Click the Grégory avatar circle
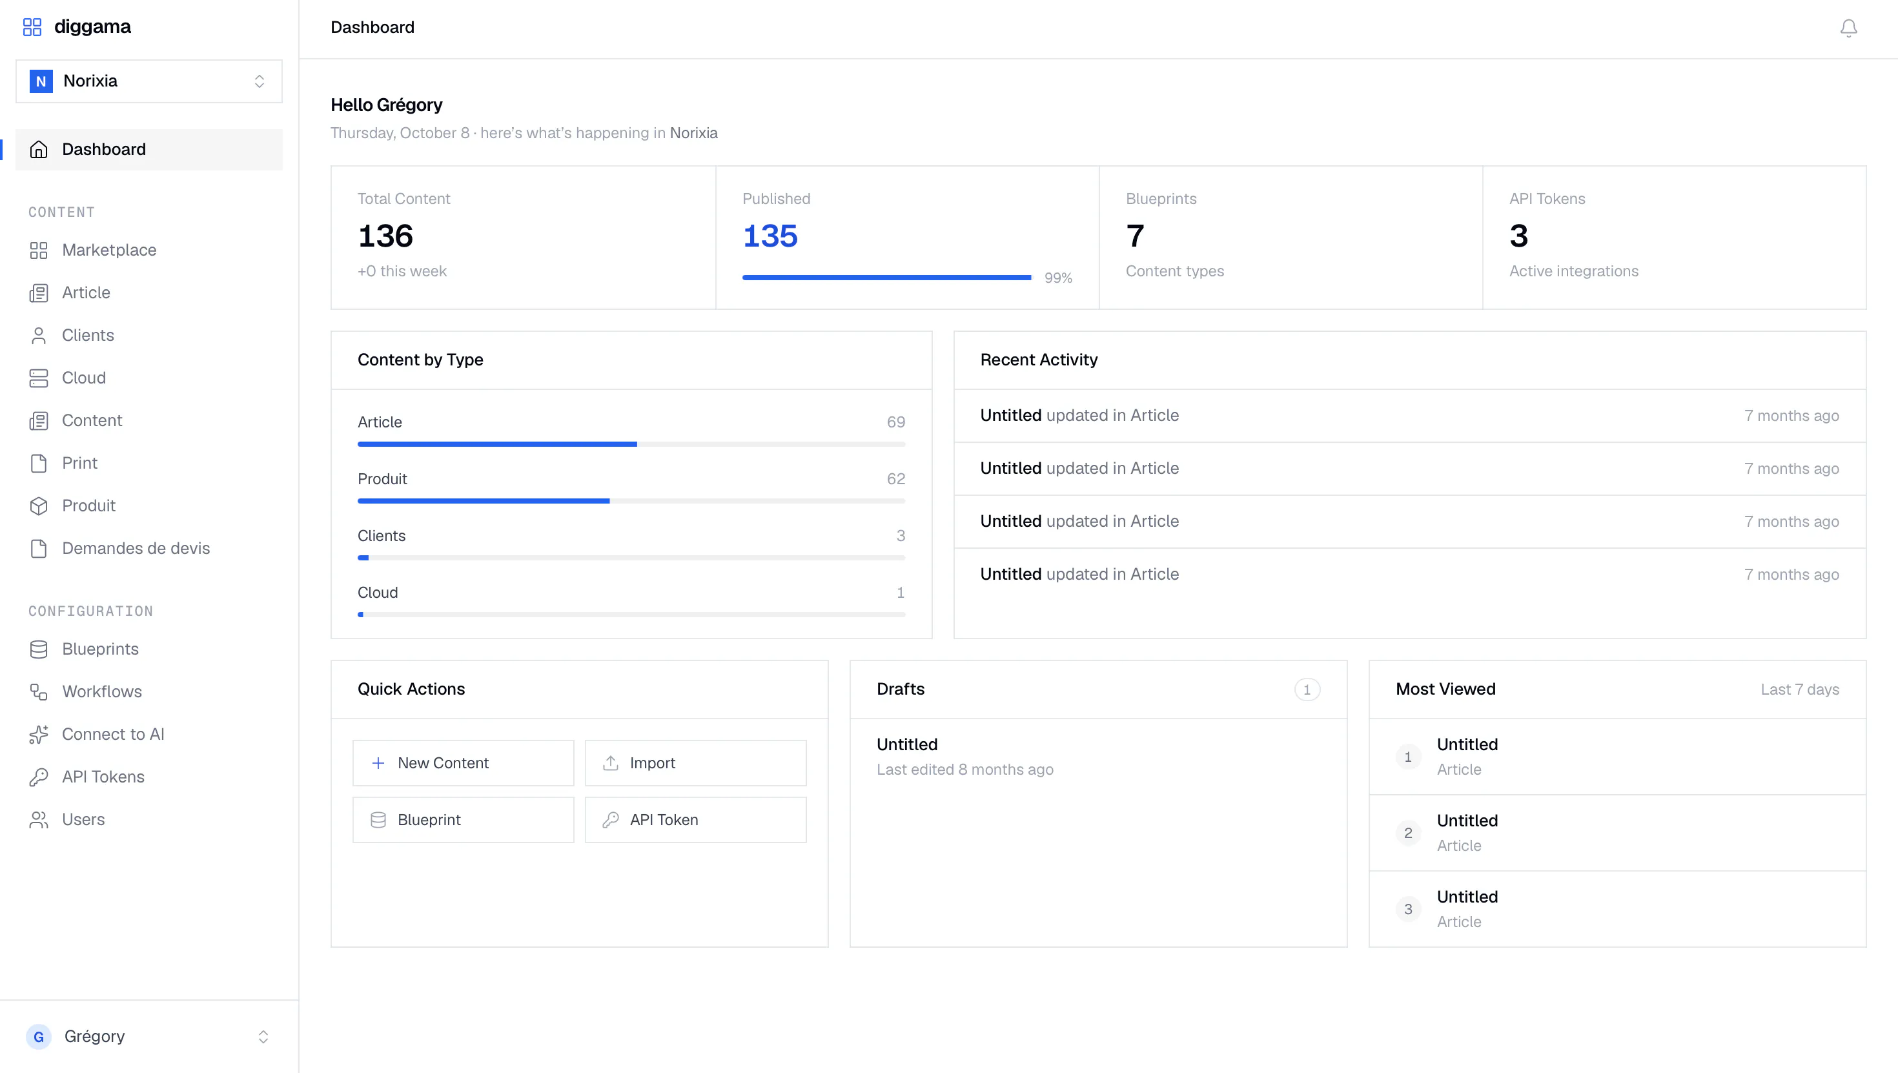This screenshot has width=1898, height=1073. click(38, 1037)
